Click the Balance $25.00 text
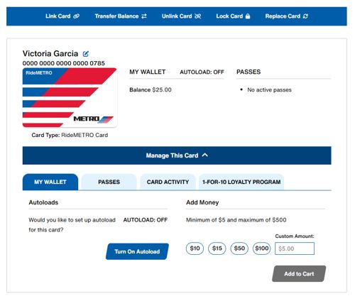Image resolution: width=355 pixels, height=301 pixels. pyautogui.click(x=151, y=90)
